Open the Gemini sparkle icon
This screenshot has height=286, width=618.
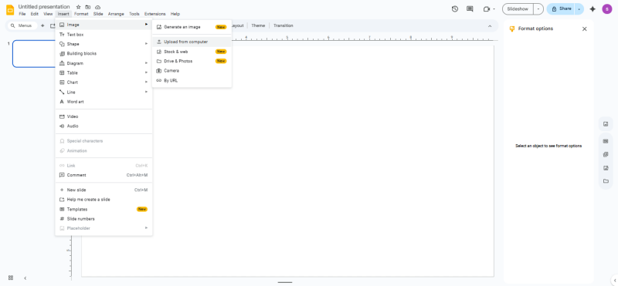(593, 8)
